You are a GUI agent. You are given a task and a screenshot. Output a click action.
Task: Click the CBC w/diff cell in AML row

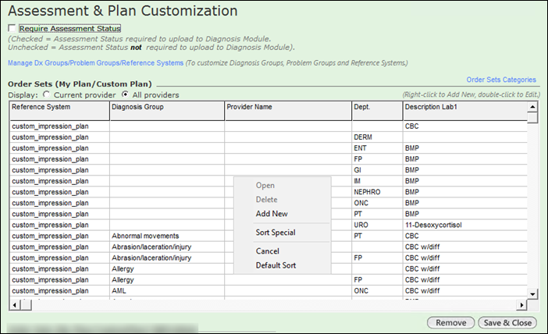tap(465, 291)
